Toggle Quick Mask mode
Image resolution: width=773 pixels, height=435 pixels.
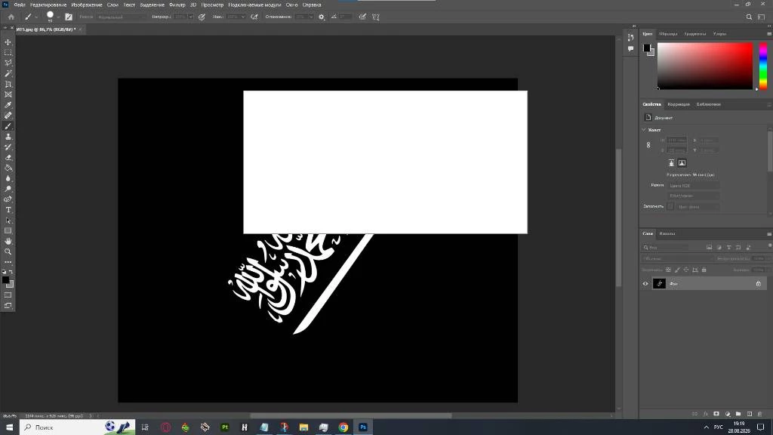click(x=8, y=295)
